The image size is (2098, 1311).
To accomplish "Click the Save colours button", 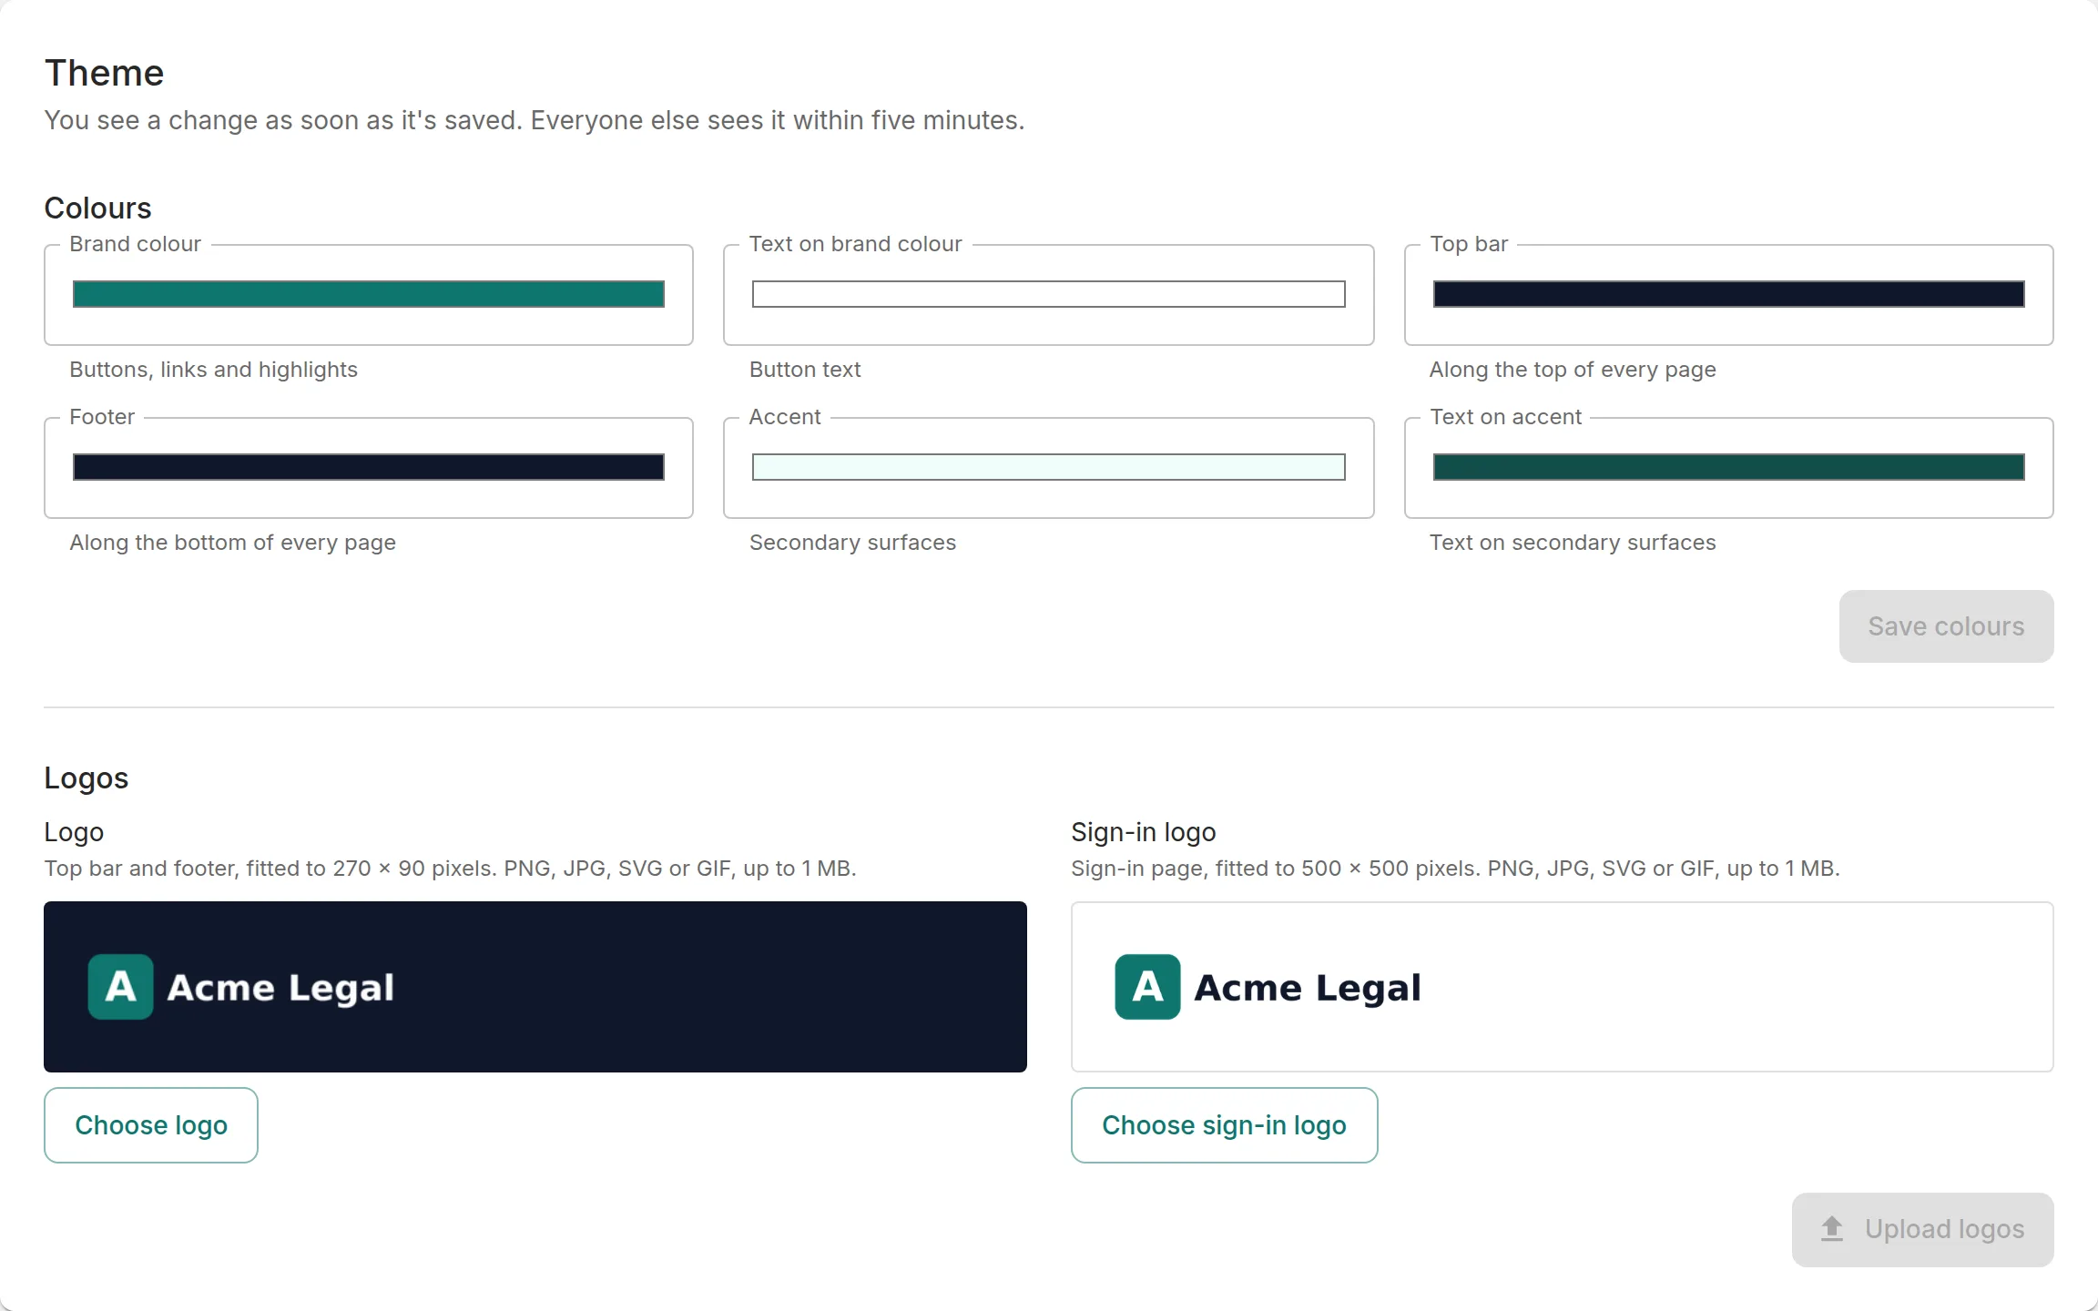I will pyautogui.click(x=1946, y=626).
